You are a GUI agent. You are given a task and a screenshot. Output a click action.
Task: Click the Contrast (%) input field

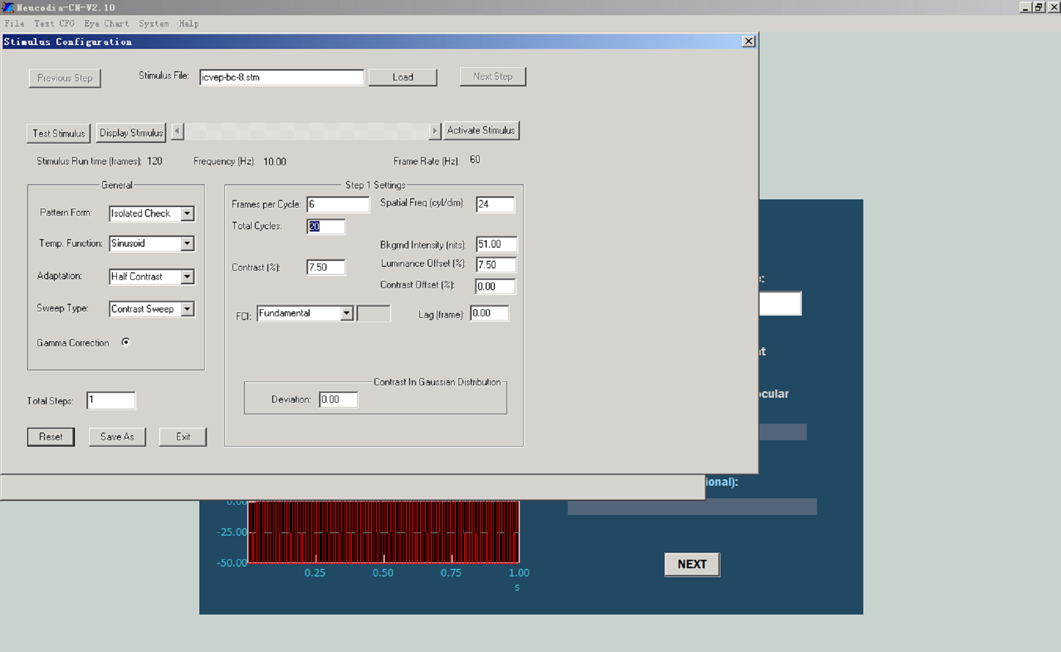(x=325, y=267)
